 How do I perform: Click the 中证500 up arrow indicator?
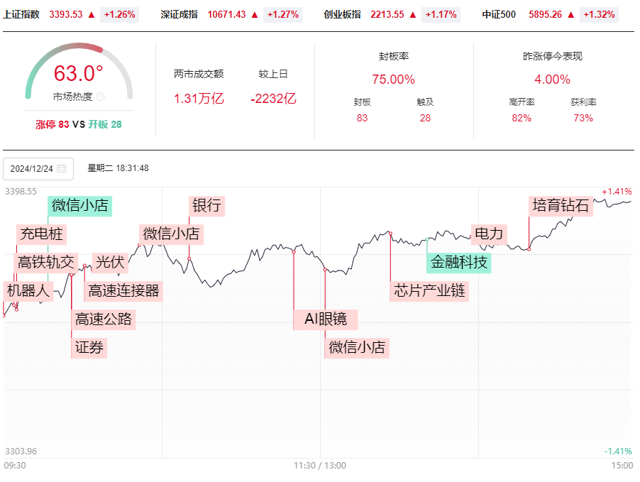coord(570,15)
